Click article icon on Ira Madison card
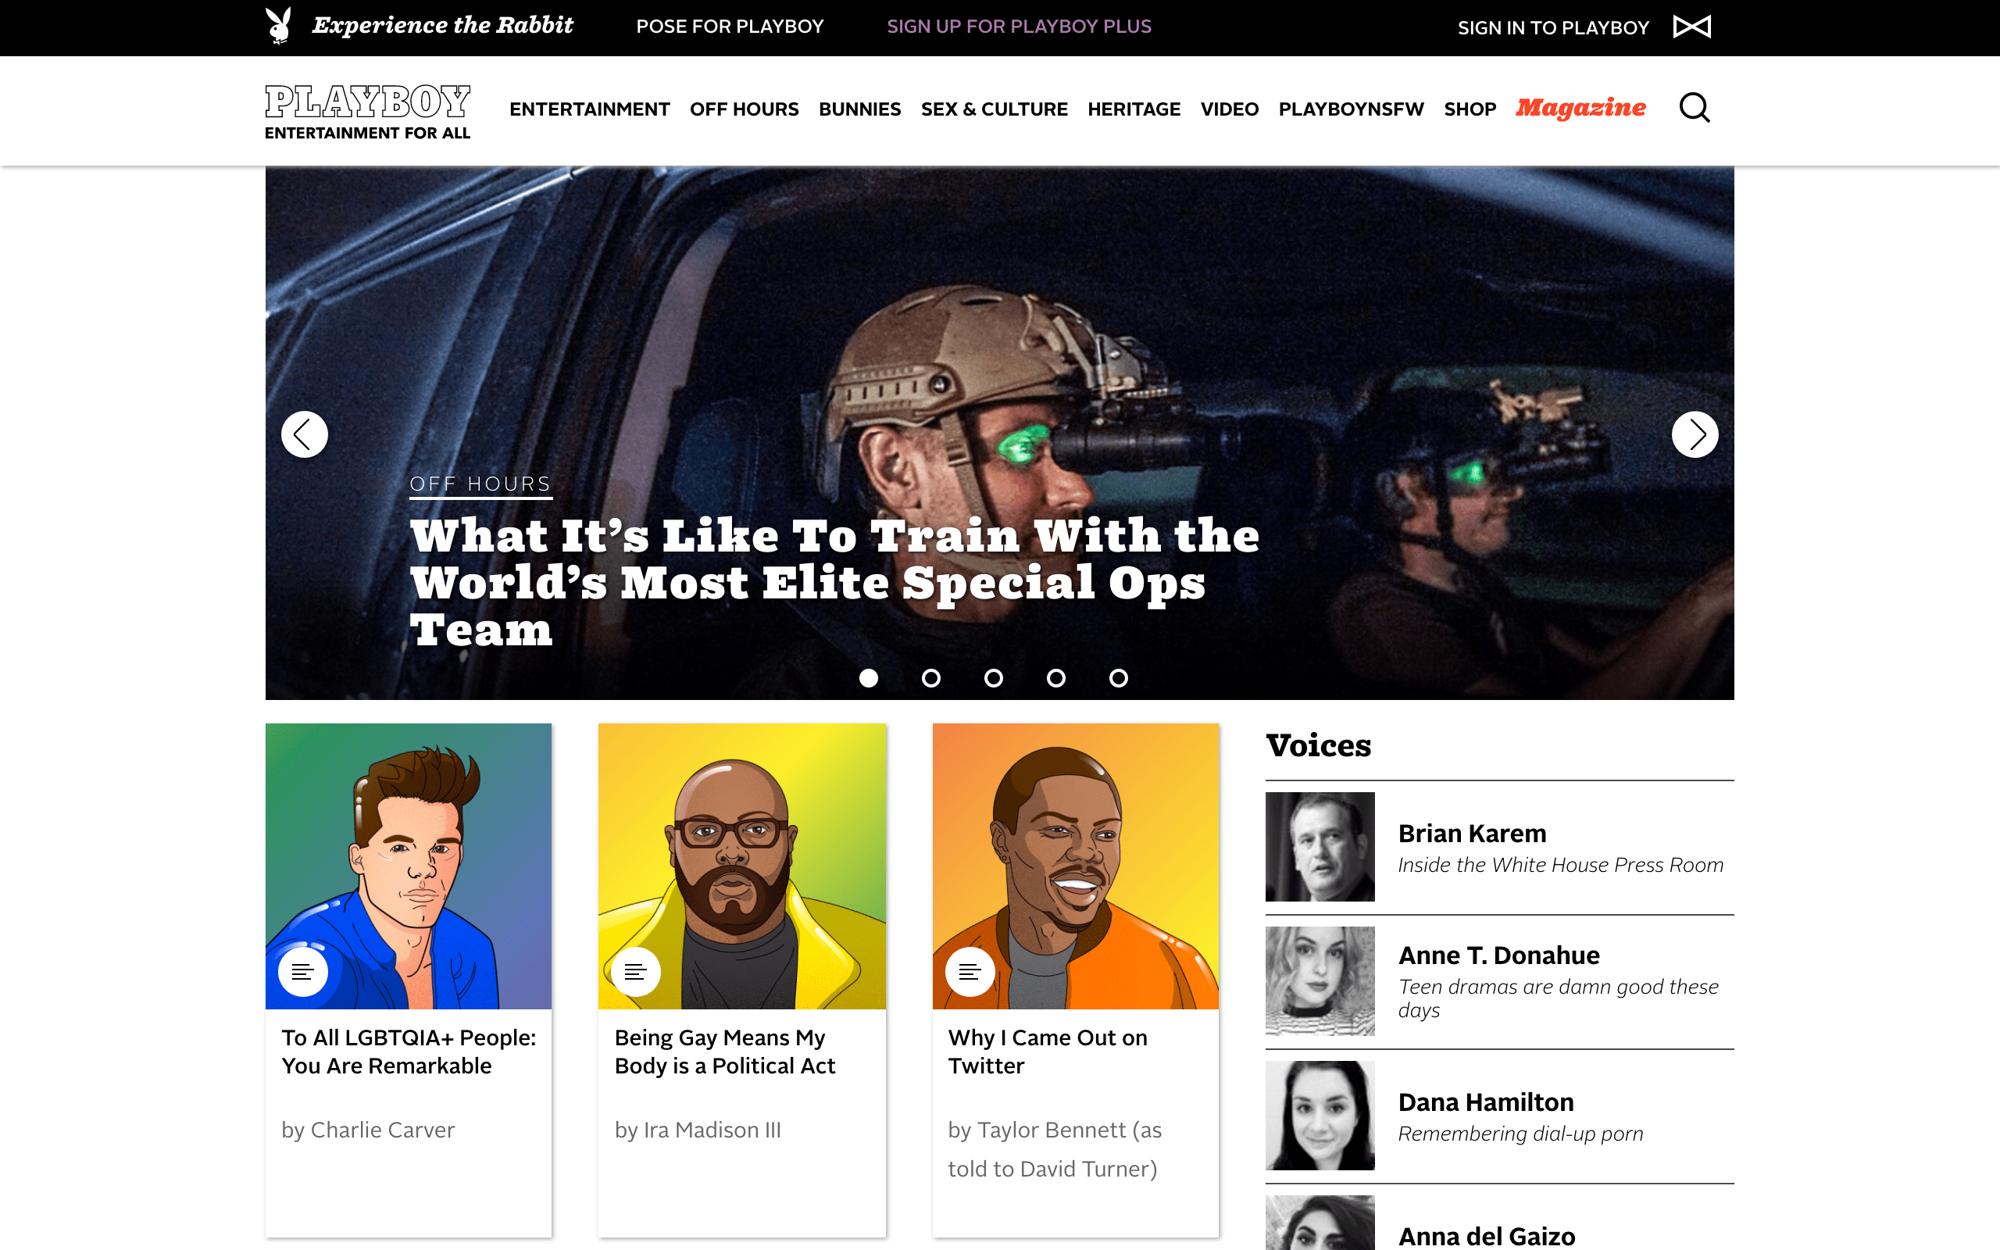 click(635, 971)
